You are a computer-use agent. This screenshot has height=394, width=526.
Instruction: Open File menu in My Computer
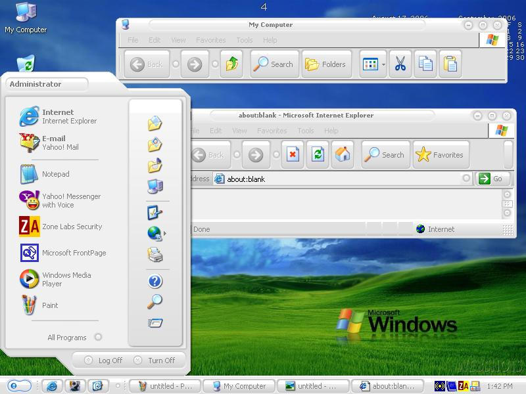[x=133, y=40]
